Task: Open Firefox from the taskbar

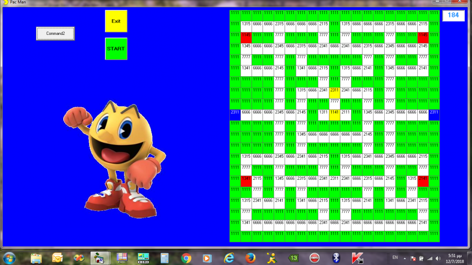Action: pyautogui.click(x=250, y=258)
